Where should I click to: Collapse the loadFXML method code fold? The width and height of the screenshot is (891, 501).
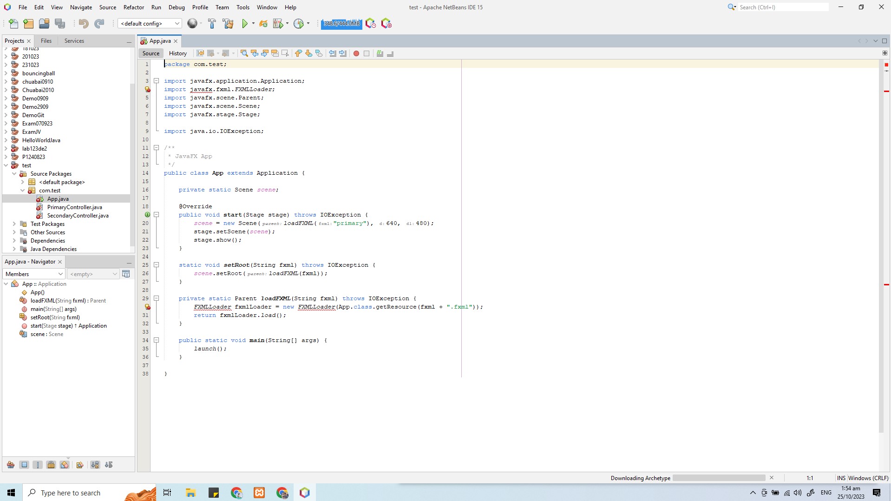[157, 298]
